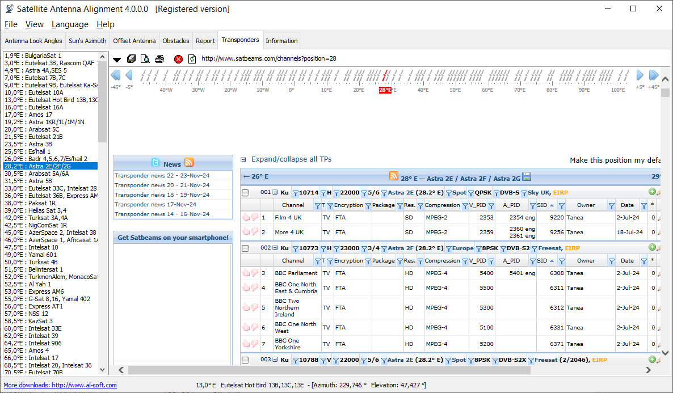This screenshot has width=673, height=393.
Task: Click the orange RSS icon beside News
Action: coord(189,163)
